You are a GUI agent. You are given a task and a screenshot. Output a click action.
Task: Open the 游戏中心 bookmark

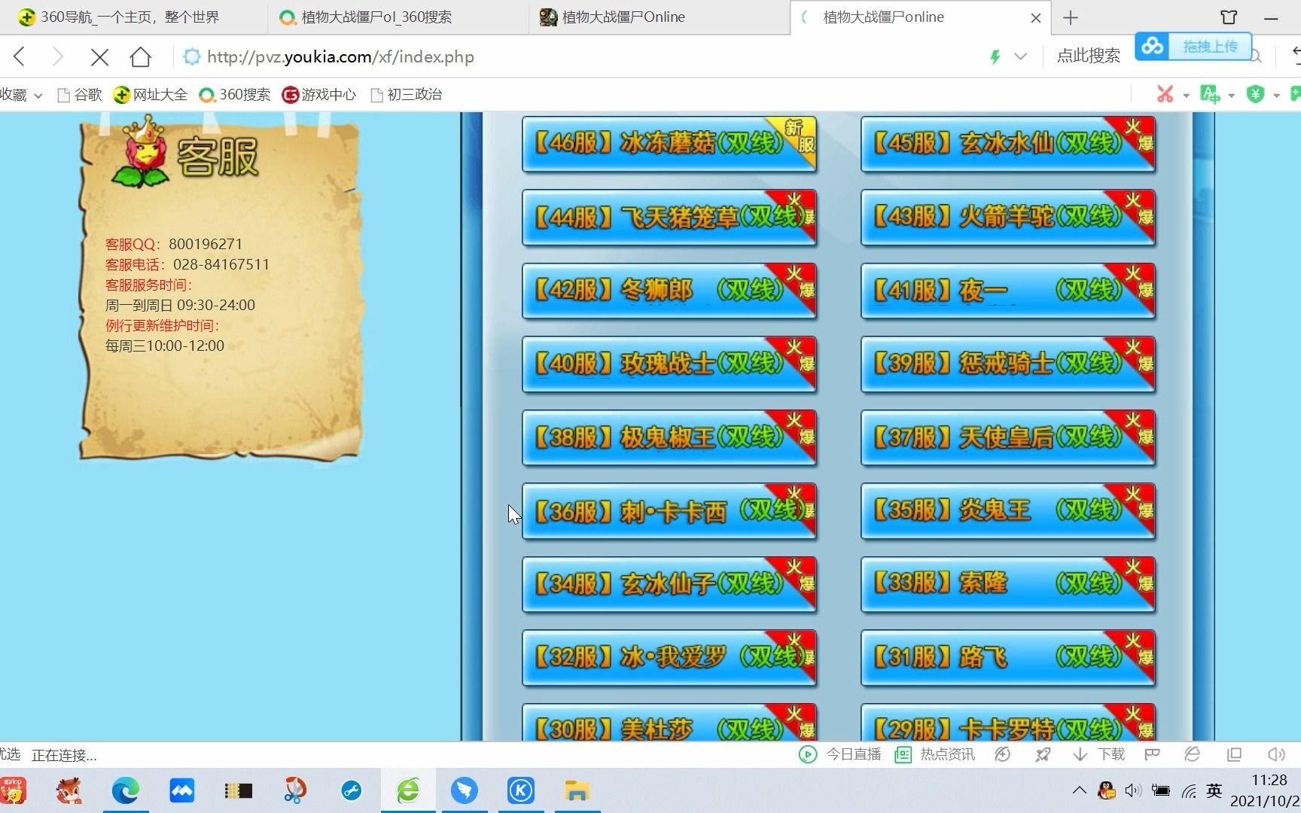pyautogui.click(x=318, y=95)
